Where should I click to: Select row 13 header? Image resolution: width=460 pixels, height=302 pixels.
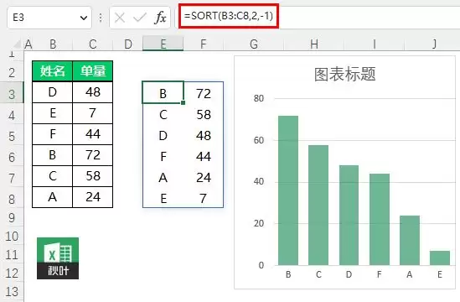click(x=12, y=291)
